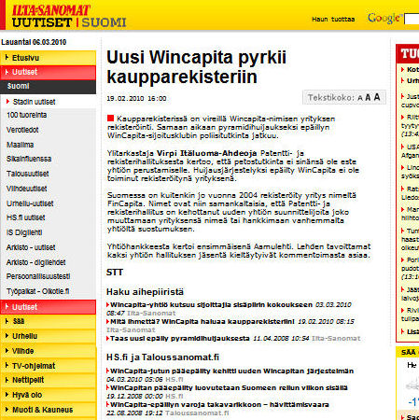Select largest text size A
419x420 pixels.
tap(377, 97)
